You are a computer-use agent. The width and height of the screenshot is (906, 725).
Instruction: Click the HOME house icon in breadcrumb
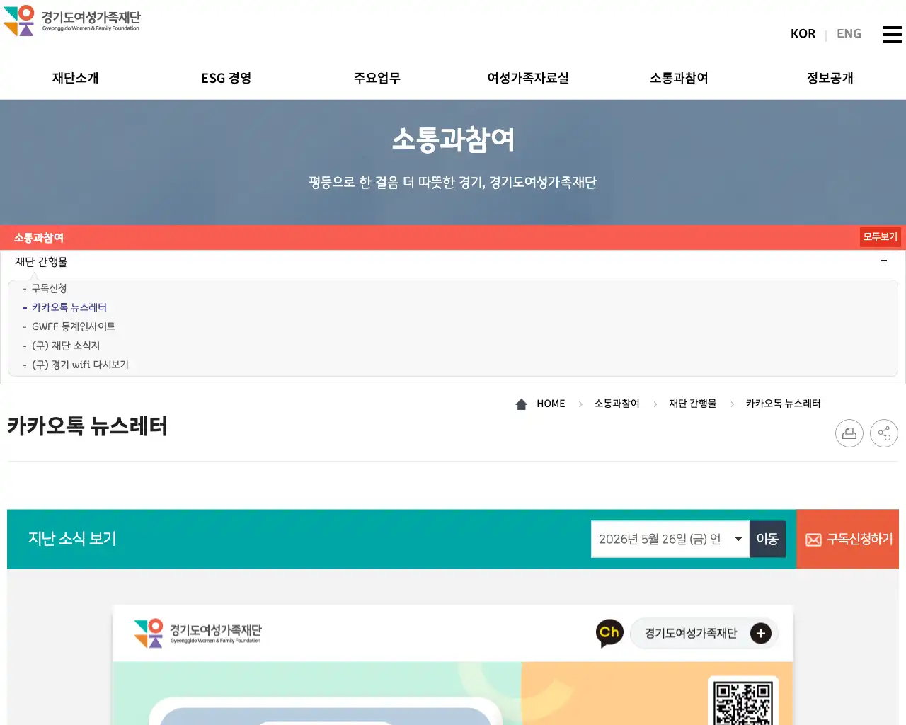pos(522,404)
